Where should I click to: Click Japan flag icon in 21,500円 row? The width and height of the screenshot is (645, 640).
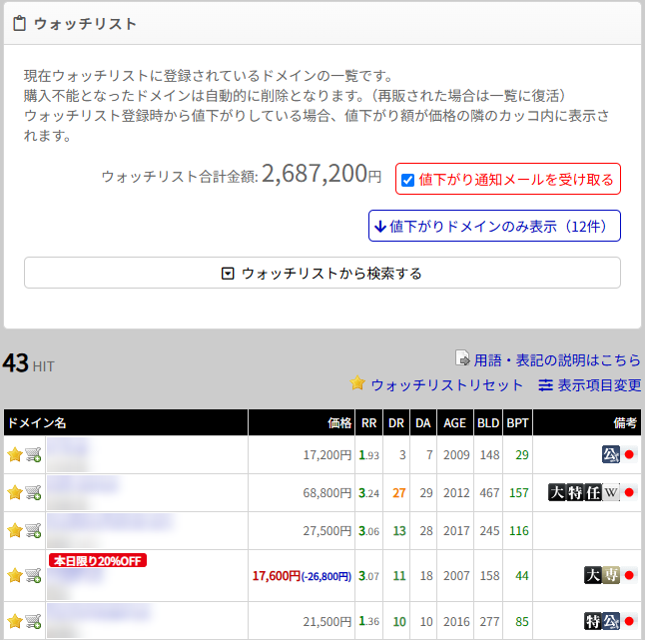coord(629,621)
